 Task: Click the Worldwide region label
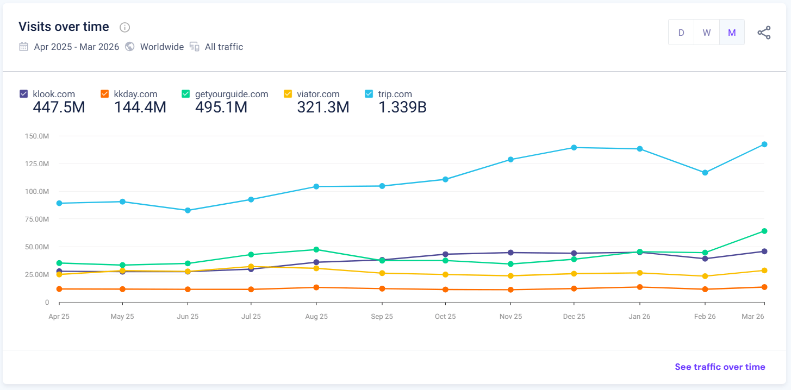point(162,47)
